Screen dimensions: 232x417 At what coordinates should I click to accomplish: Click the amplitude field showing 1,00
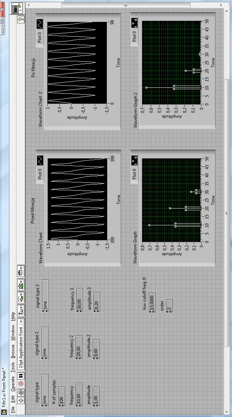click(x=96, y=395)
